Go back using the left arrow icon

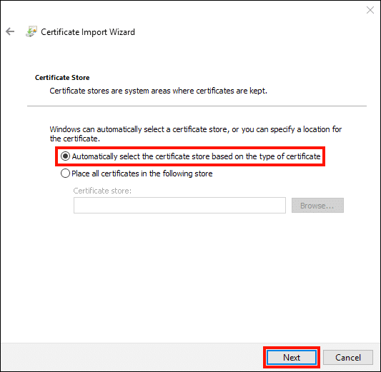point(10,31)
